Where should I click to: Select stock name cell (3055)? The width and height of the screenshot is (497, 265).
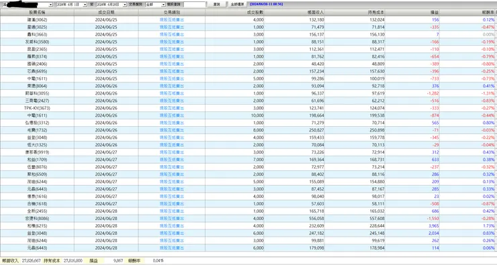pos(37,93)
